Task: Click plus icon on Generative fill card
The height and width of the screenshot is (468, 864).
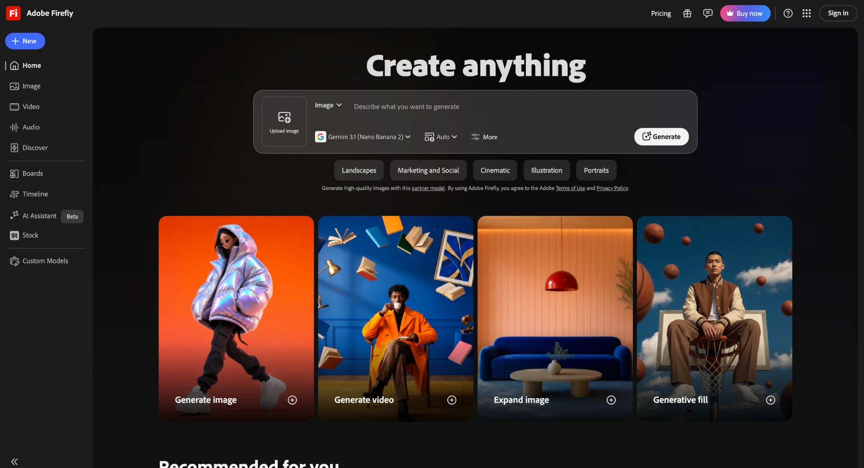Action: 770,400
